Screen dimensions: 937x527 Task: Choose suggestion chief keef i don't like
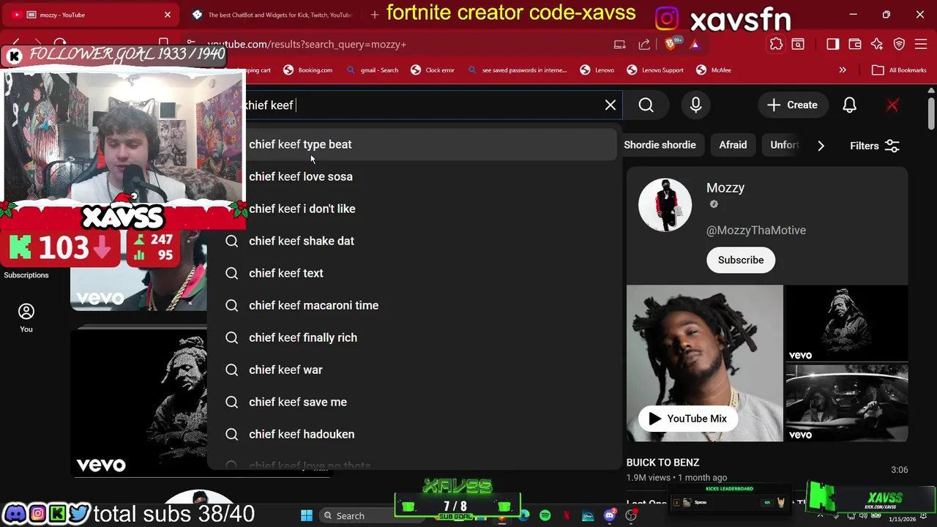tap(414, 209)
